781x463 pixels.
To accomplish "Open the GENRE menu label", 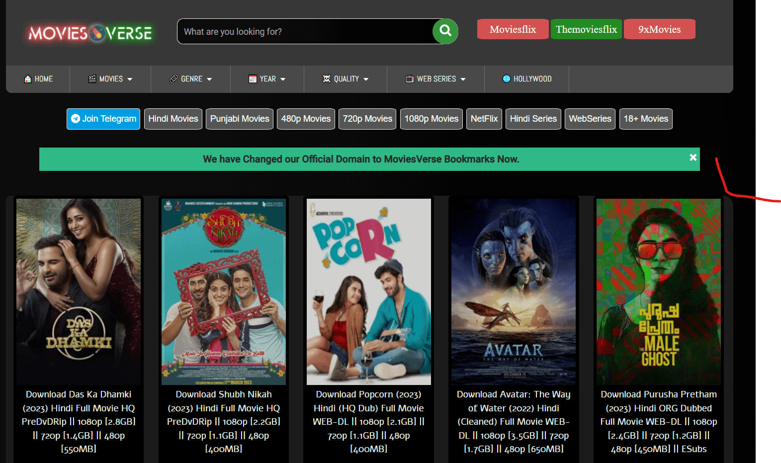I will pos(191,79).
